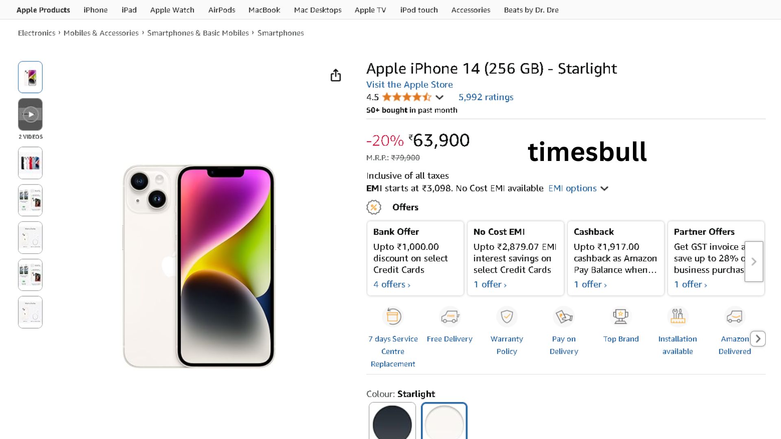Viewport: 781px width, 439px height.
Task: Open the 7 days Service Centre Replacement icon
Action: coord(393,316)
